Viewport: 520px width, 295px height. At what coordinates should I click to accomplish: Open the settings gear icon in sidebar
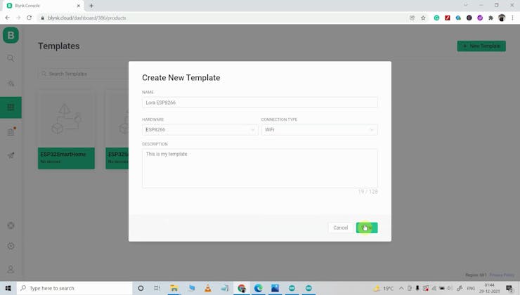pyautogui.click(x=11, y=246)
